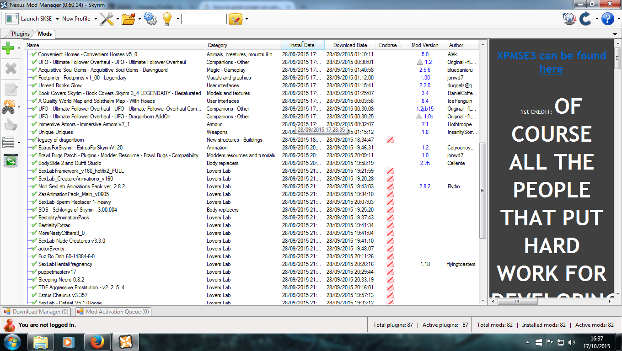Click the volume speaker tray icon

571,342
